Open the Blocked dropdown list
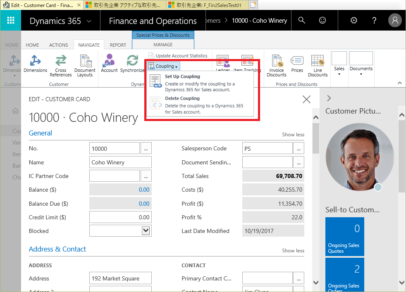The image size is (406, 292). [x=146, y=230]
